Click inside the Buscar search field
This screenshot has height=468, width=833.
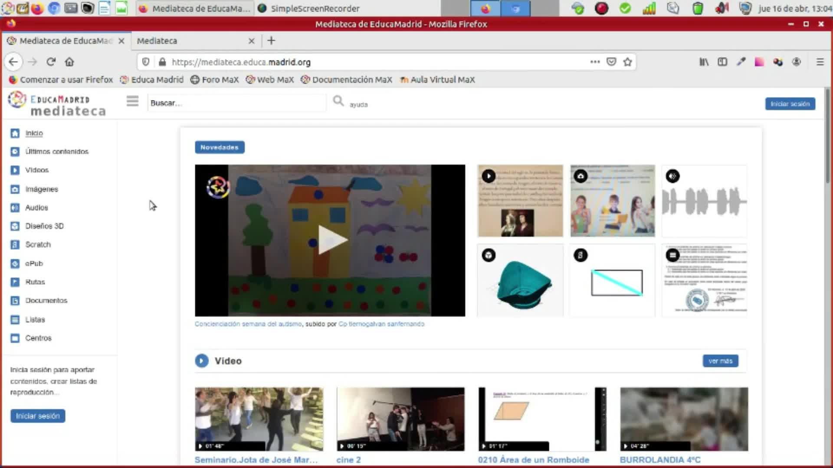coord(236,103)
